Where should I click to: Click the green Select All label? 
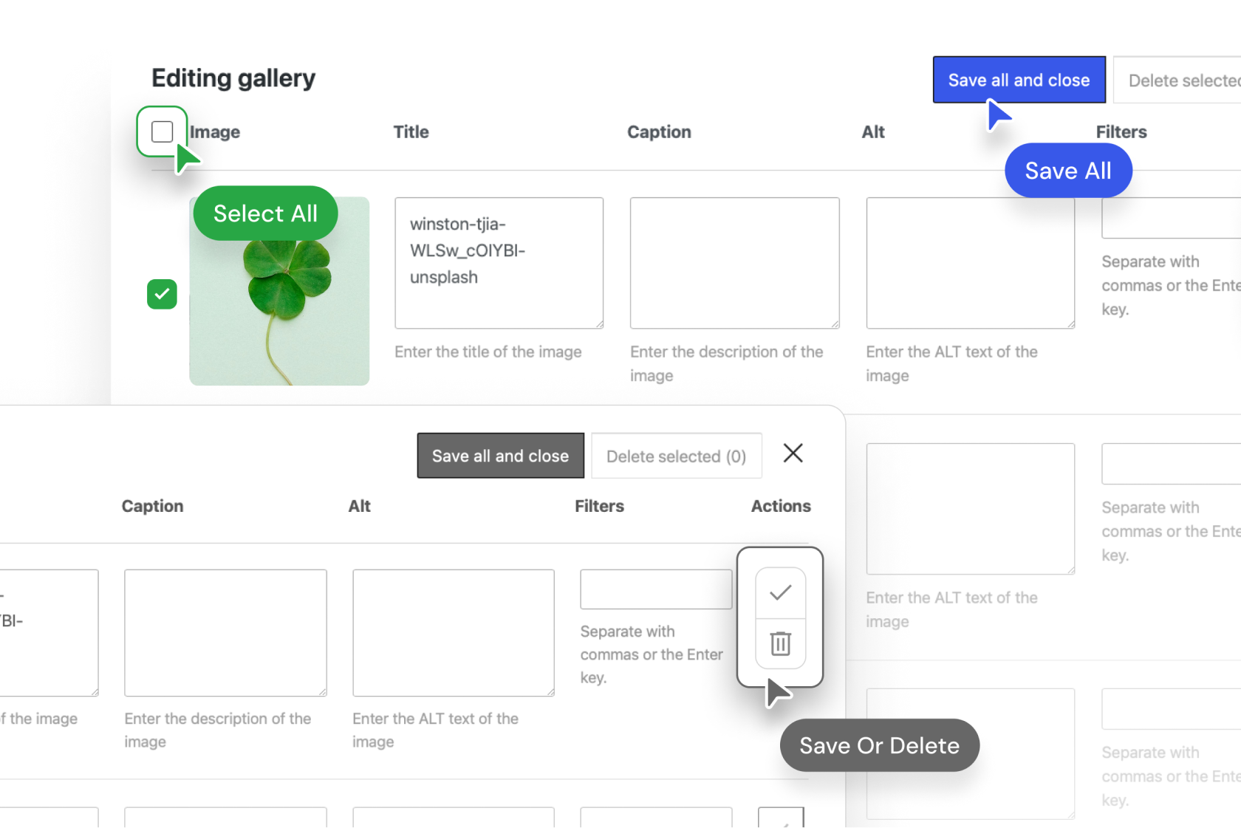click(x=265, y=213)
